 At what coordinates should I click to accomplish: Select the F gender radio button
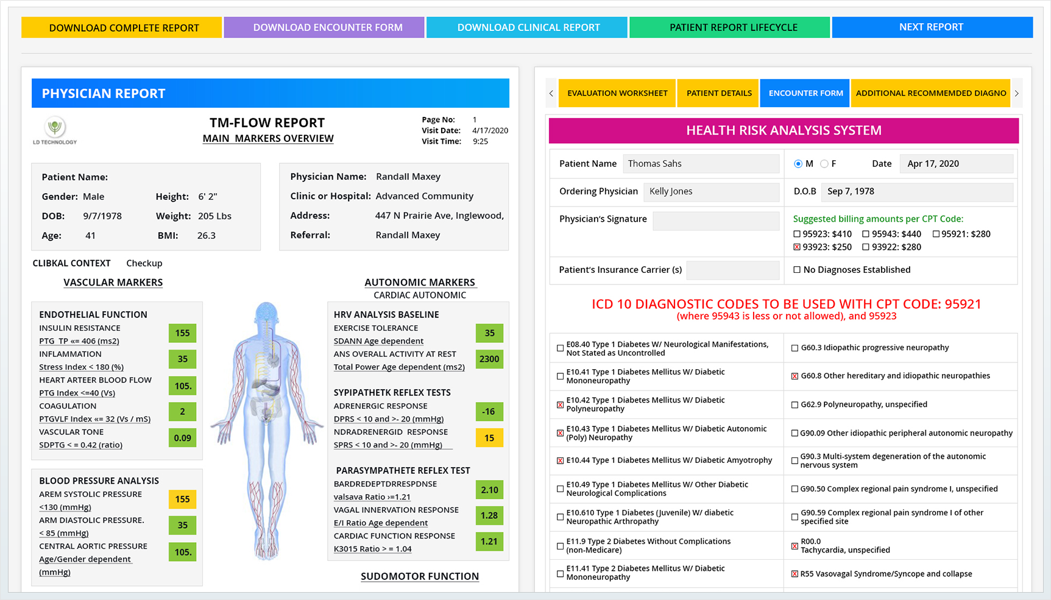(x=824, y=164)
